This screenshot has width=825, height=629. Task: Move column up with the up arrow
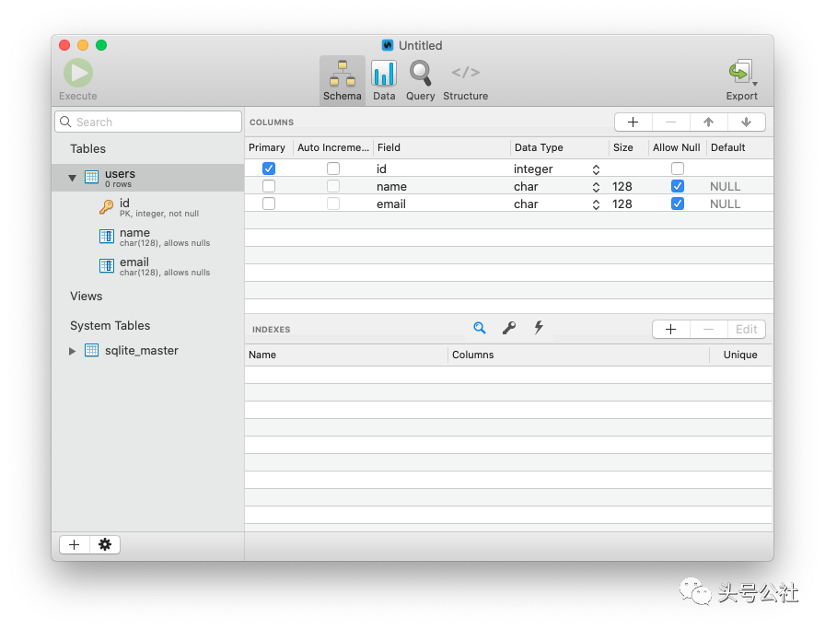pos(708,122)
